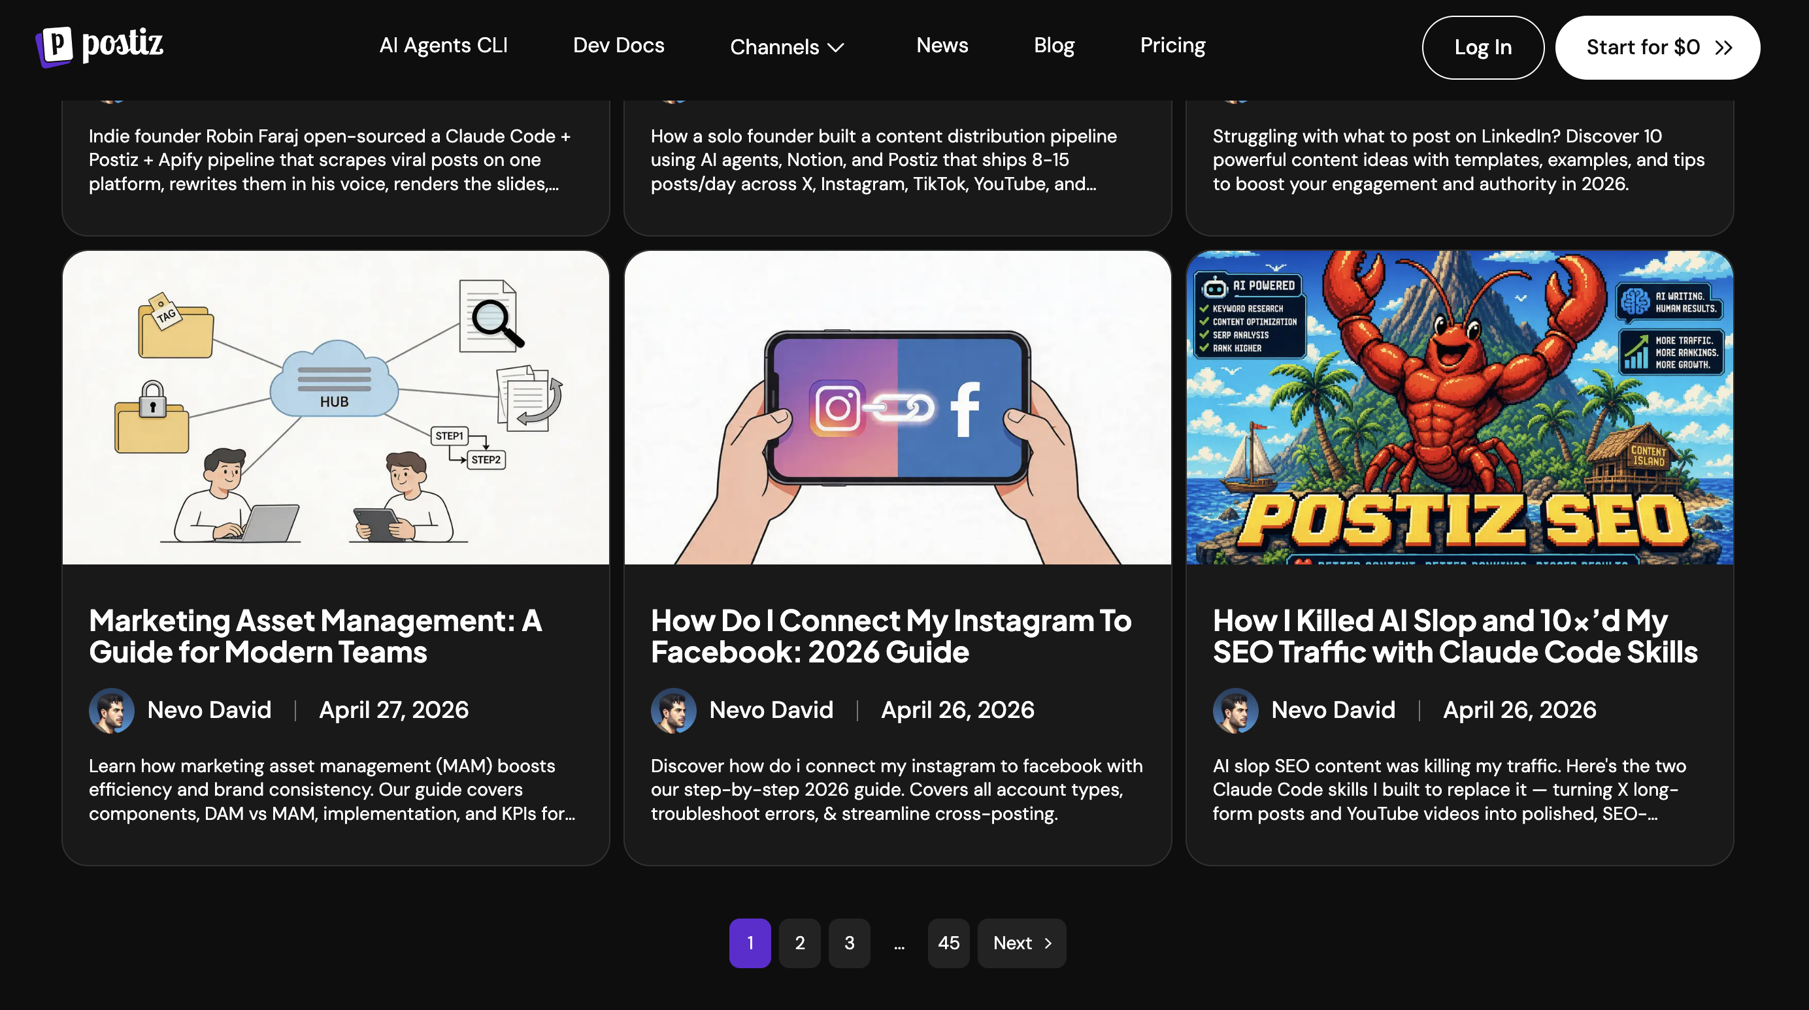Screen dimensions: 1809x1010
Task: Go to Dev Docs
Action: click(x=619, y=46)
